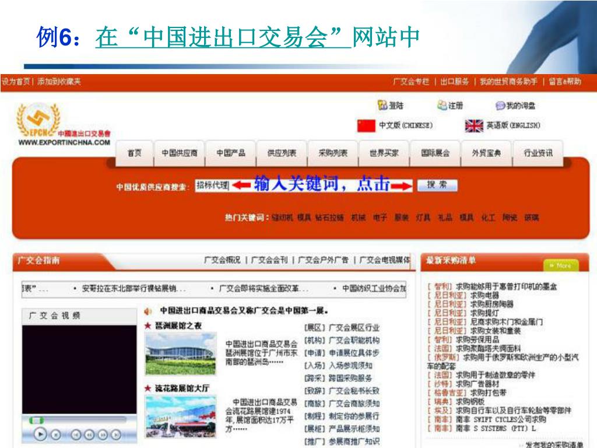Image resolution: width=597 pixels, height=448 pixels.
Task: Click hot keyword 电子
Action: (380, 218)
